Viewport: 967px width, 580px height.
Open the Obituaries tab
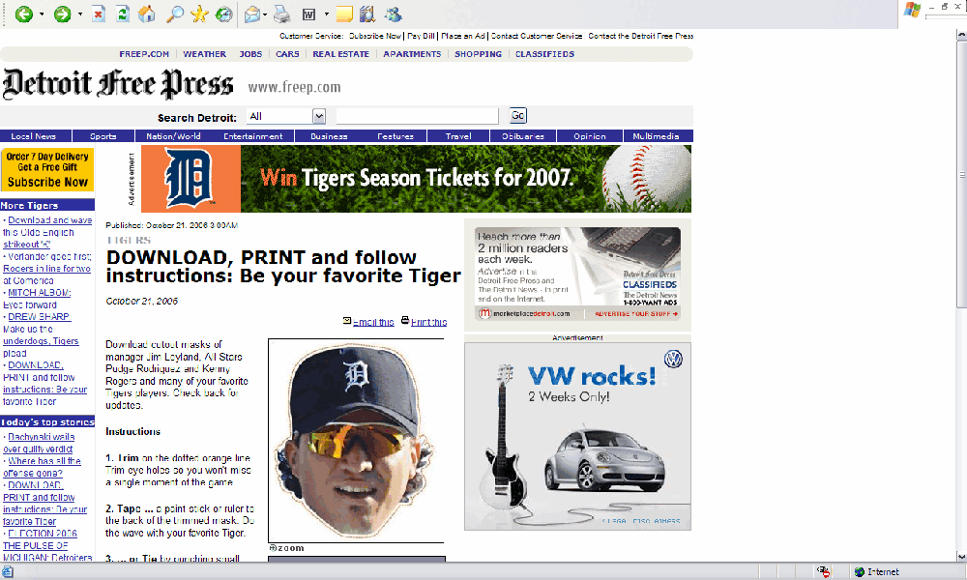[523, 136]
